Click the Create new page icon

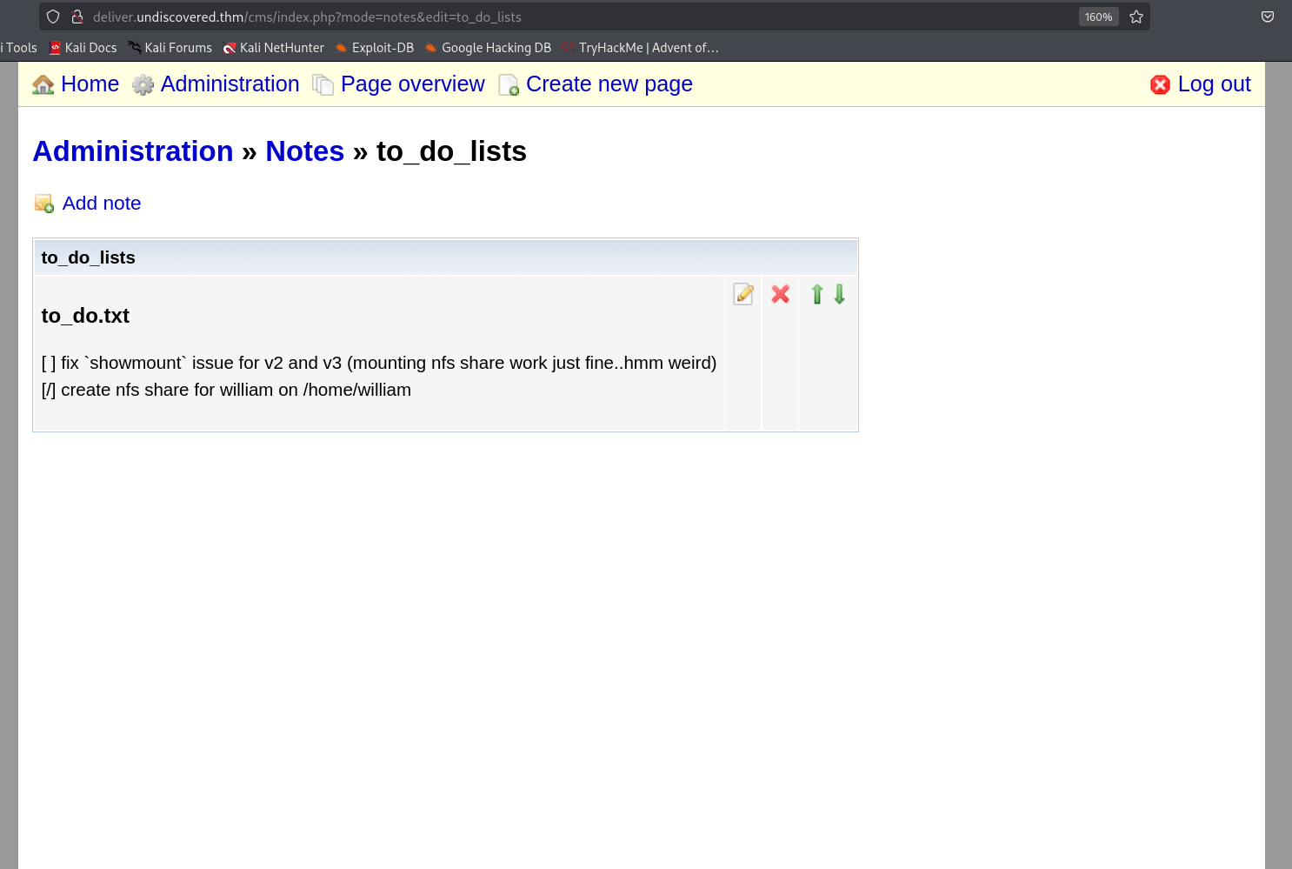(509, 84)
